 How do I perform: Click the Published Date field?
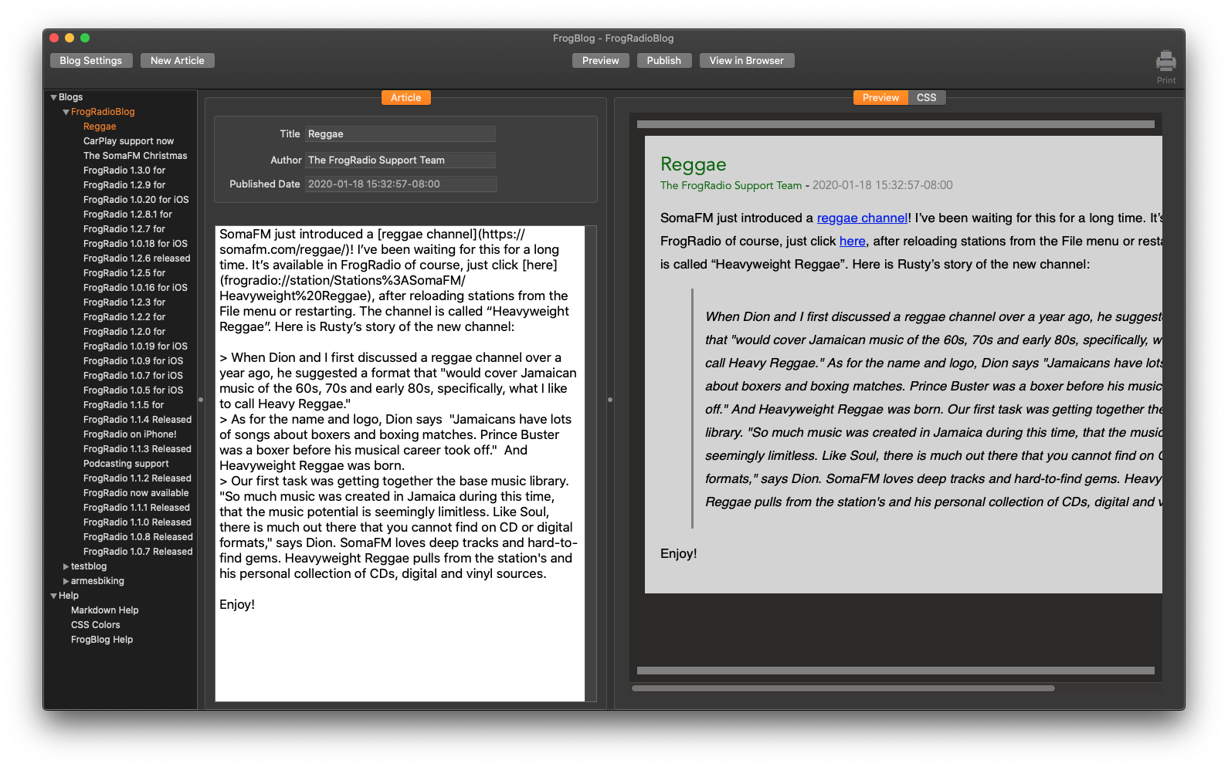pos(401,184)
